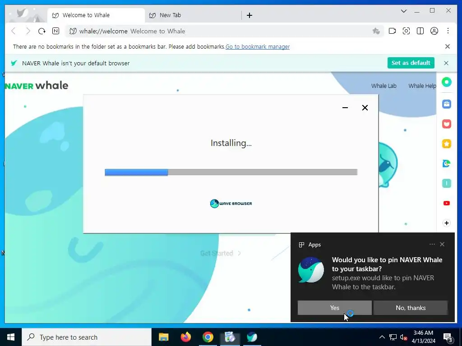Minimize the Wave Browser installer dialog

pos(345,108)
